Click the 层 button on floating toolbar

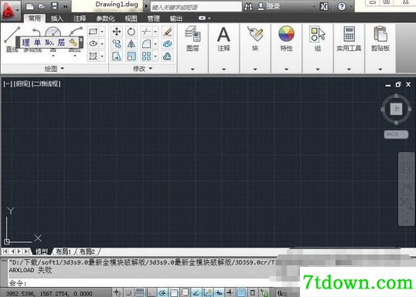(61, 43)
